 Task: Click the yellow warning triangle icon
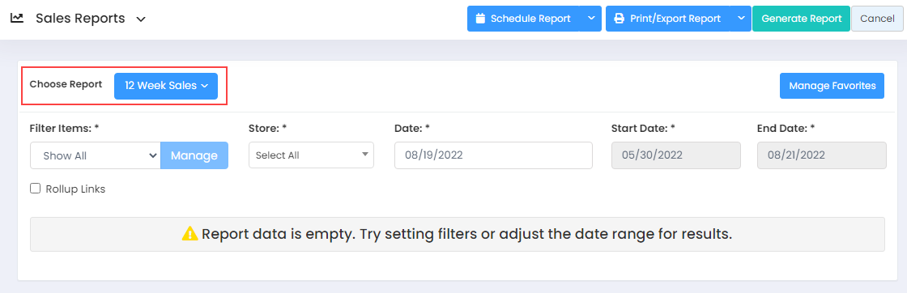[x=189, y=234]
